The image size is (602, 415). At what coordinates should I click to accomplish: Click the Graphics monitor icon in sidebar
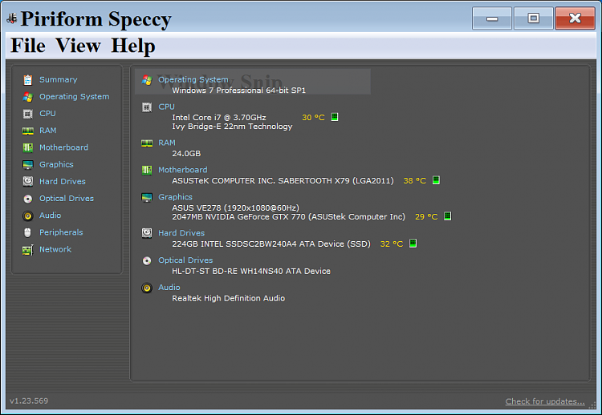click(x=27, y=165)
